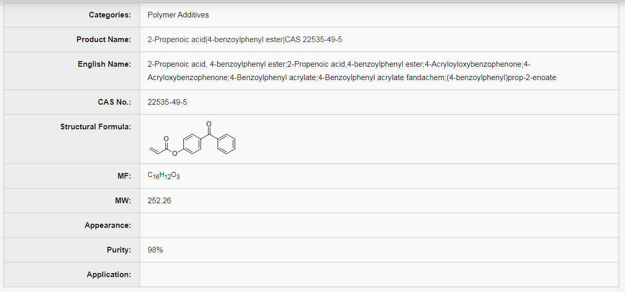Select molecular formula C16H12O3
This screenshot has width=625, height=292.
pyautogui.click(x=164, y=176)
